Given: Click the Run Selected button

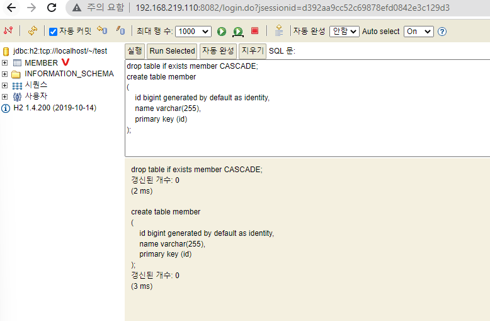Looking at the screenshot, I should pyautogui.click(x=172, y=51).
